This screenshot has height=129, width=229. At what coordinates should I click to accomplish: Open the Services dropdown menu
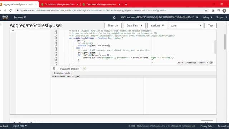click(x=20, y=17)
